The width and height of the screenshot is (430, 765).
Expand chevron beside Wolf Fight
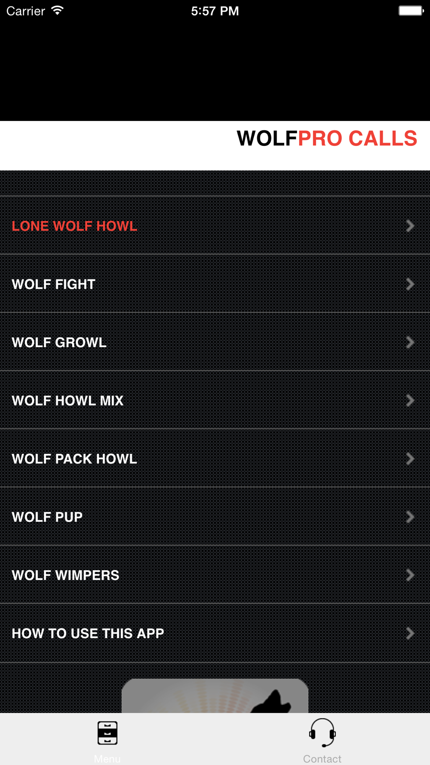tap(410, 284)
